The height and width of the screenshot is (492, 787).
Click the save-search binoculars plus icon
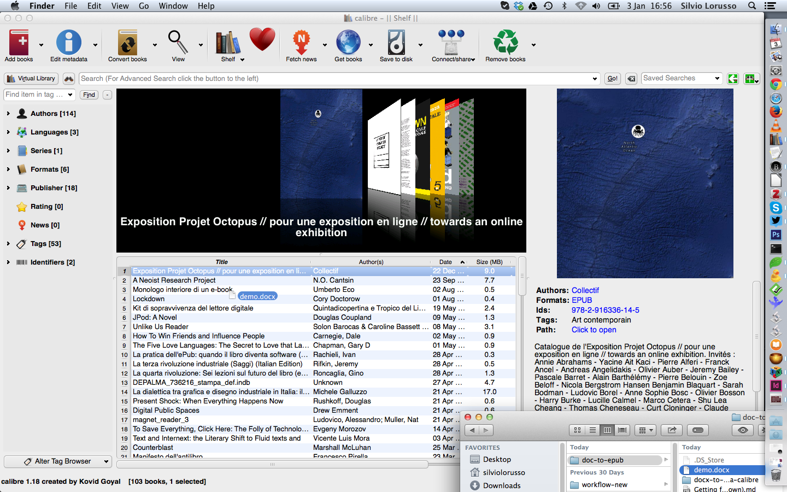[x=751, y=79]
